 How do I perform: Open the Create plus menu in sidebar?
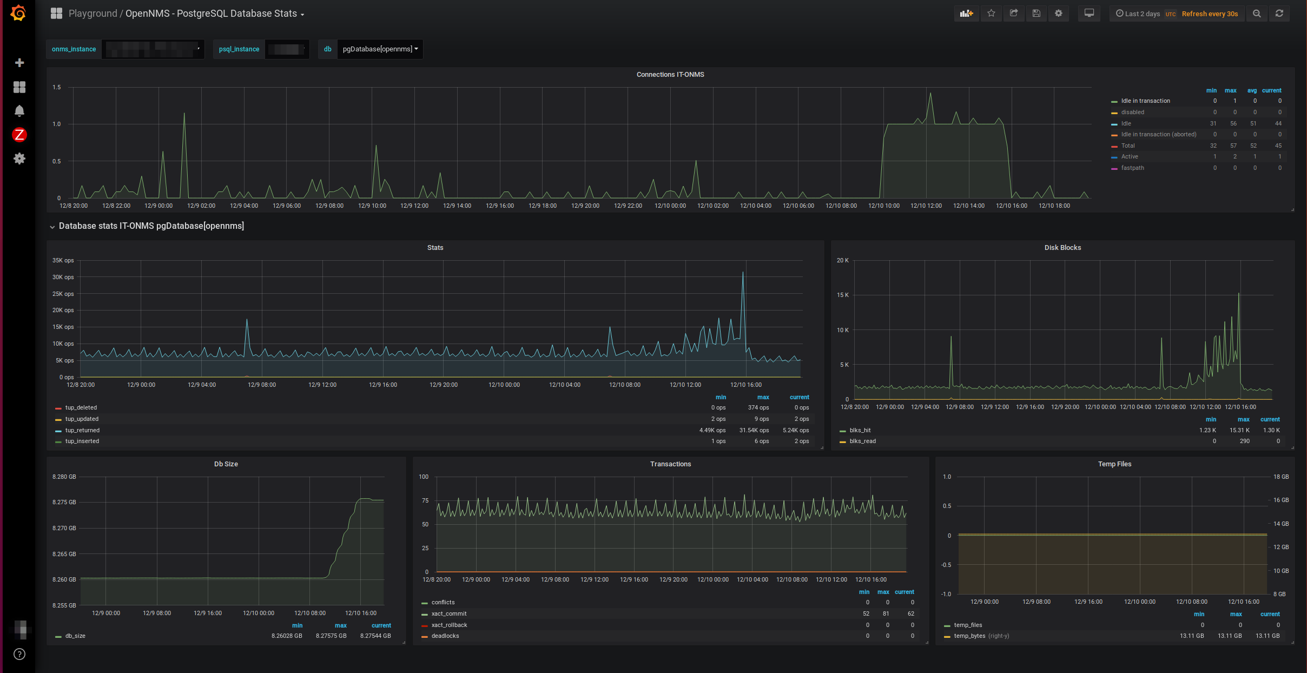[19, 63]
